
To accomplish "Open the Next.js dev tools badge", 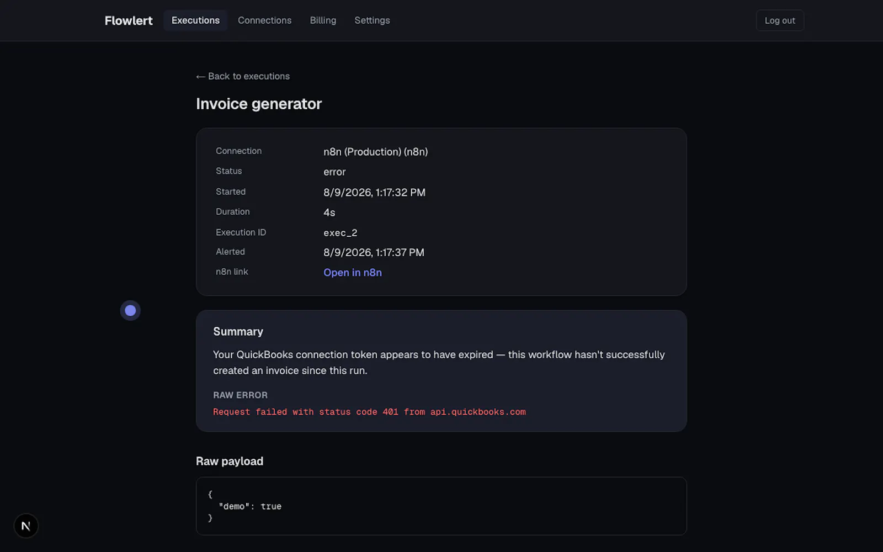I will [26, 526].
